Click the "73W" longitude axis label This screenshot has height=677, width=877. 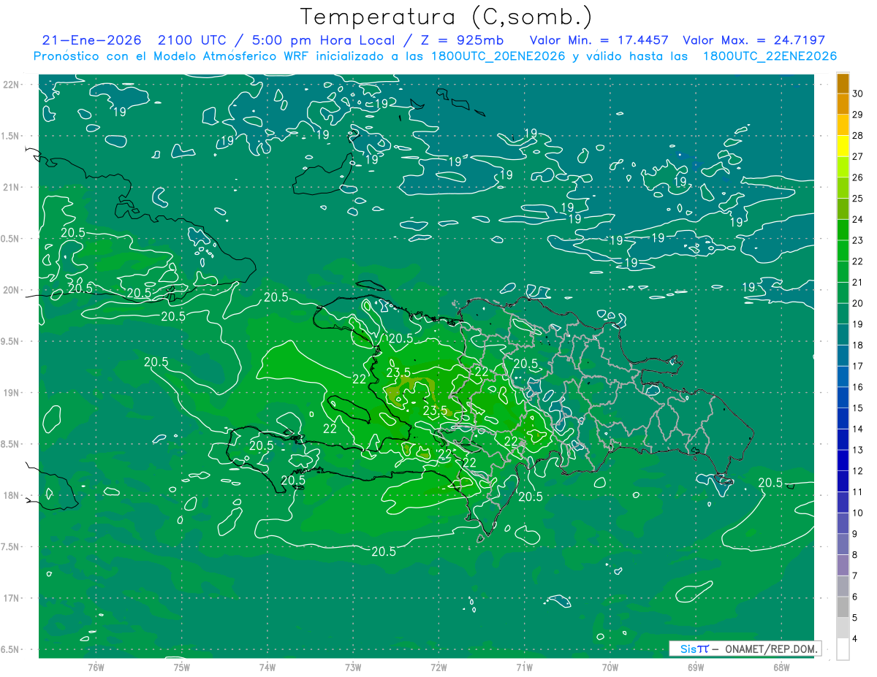(353, 668)
